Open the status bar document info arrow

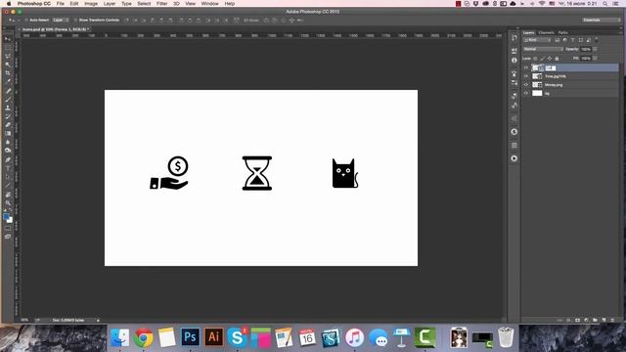click(x=98, y=320)
